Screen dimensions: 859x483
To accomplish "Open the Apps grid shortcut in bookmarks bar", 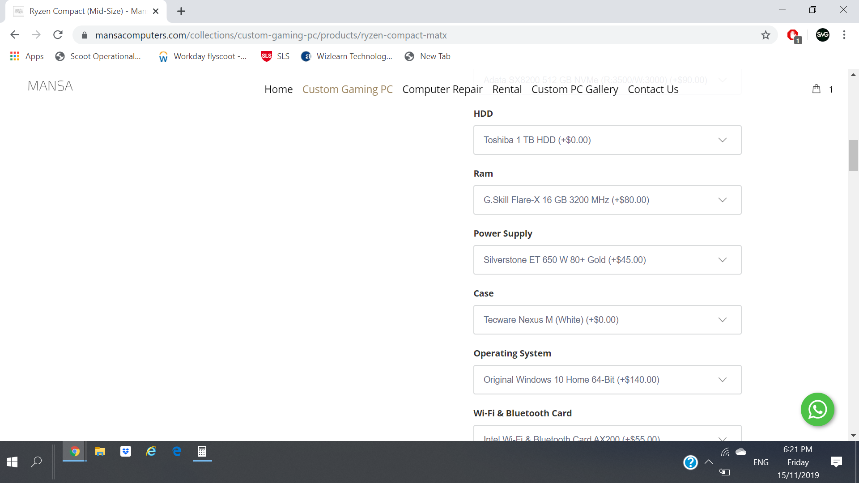I will (x=27, y=56).
